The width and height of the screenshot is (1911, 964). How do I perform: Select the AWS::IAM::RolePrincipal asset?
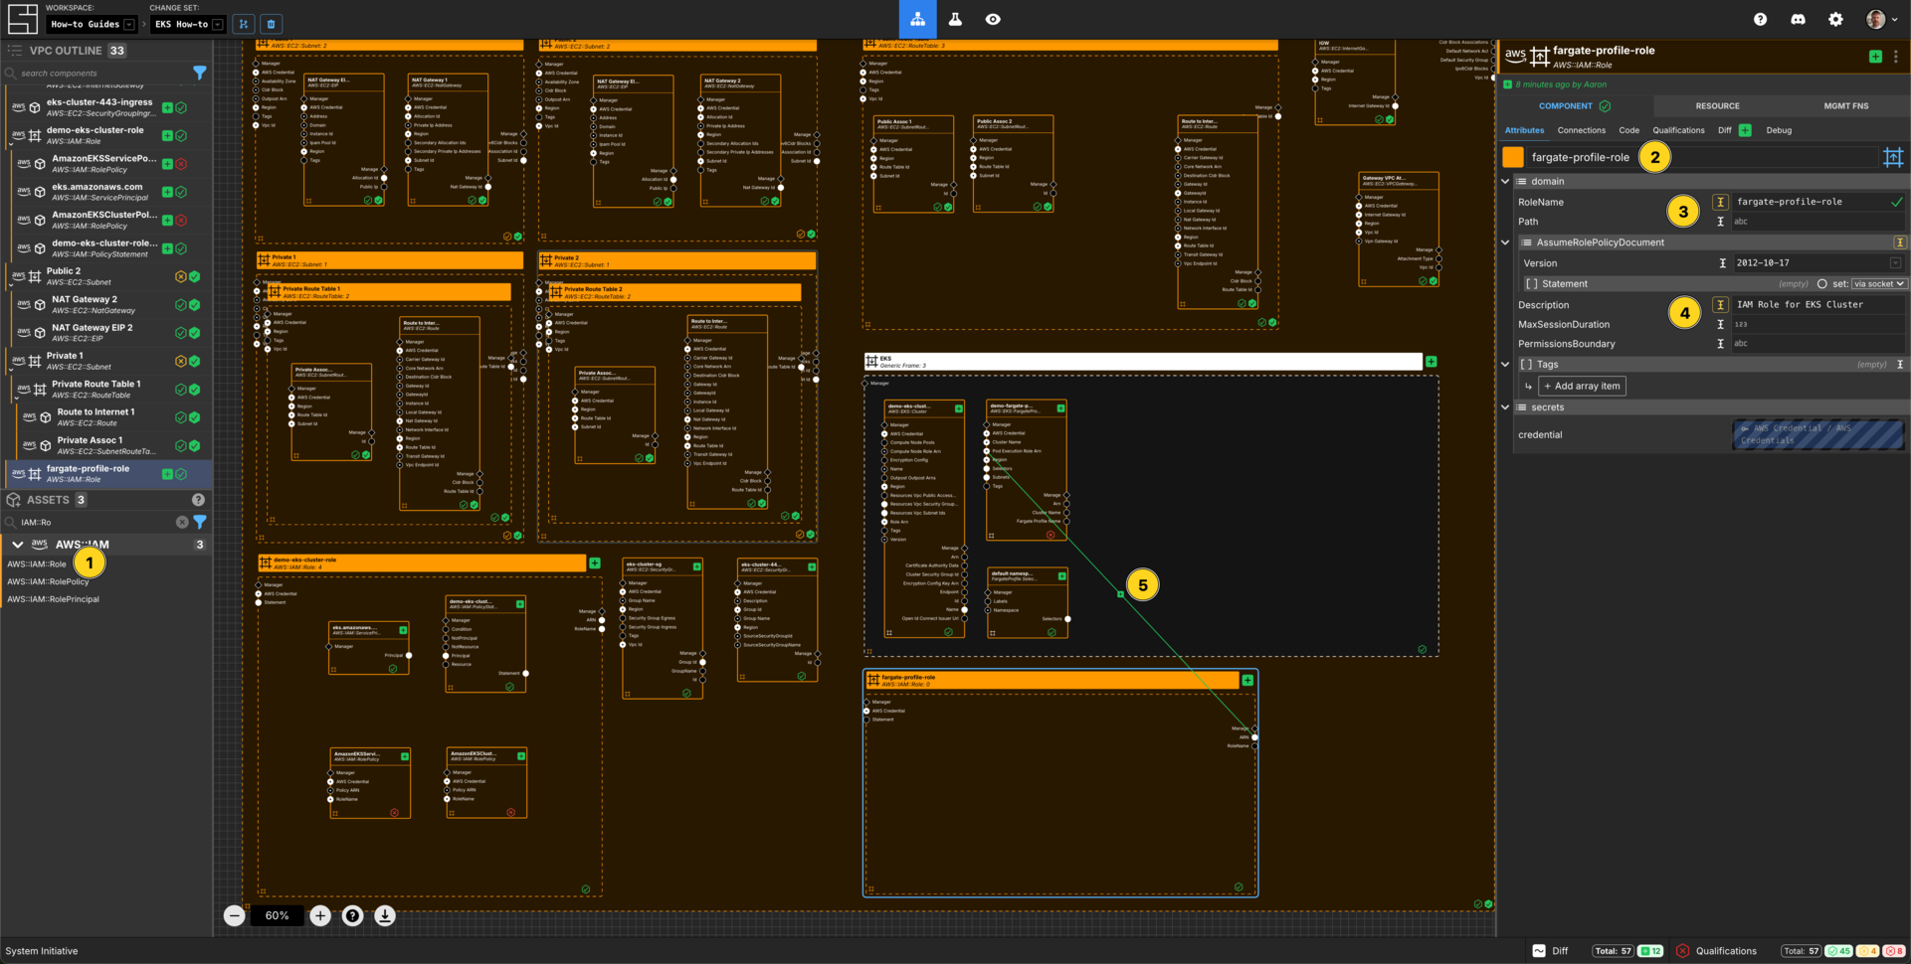(53, 599)
